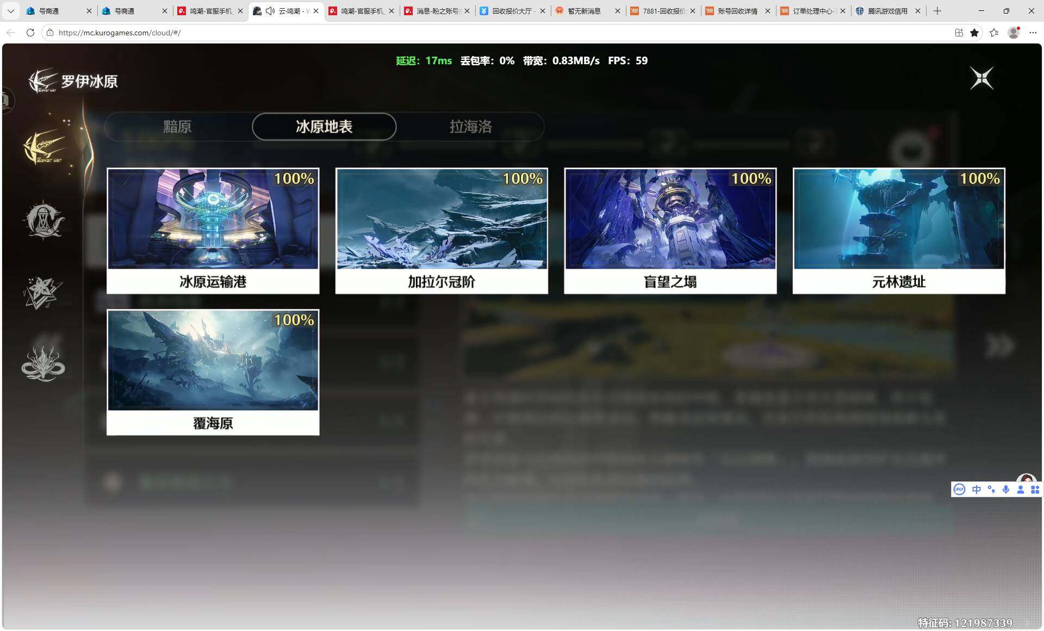The height and width of the screenshot is (631, 1044).
Task: Select the second region emblem in the left sidebar
Action: coord(43,220)
